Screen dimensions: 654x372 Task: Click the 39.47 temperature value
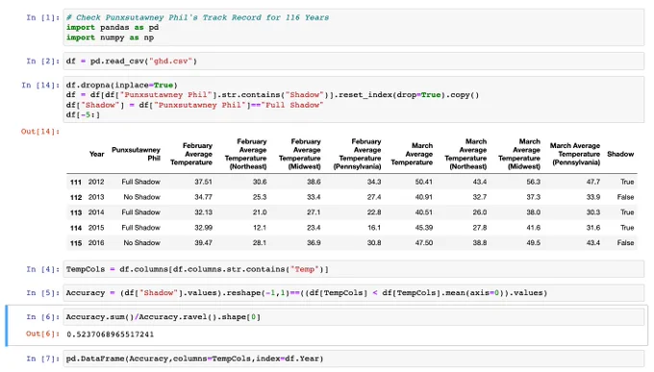coord(203,243)
